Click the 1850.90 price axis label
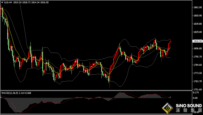 point(197,16)
